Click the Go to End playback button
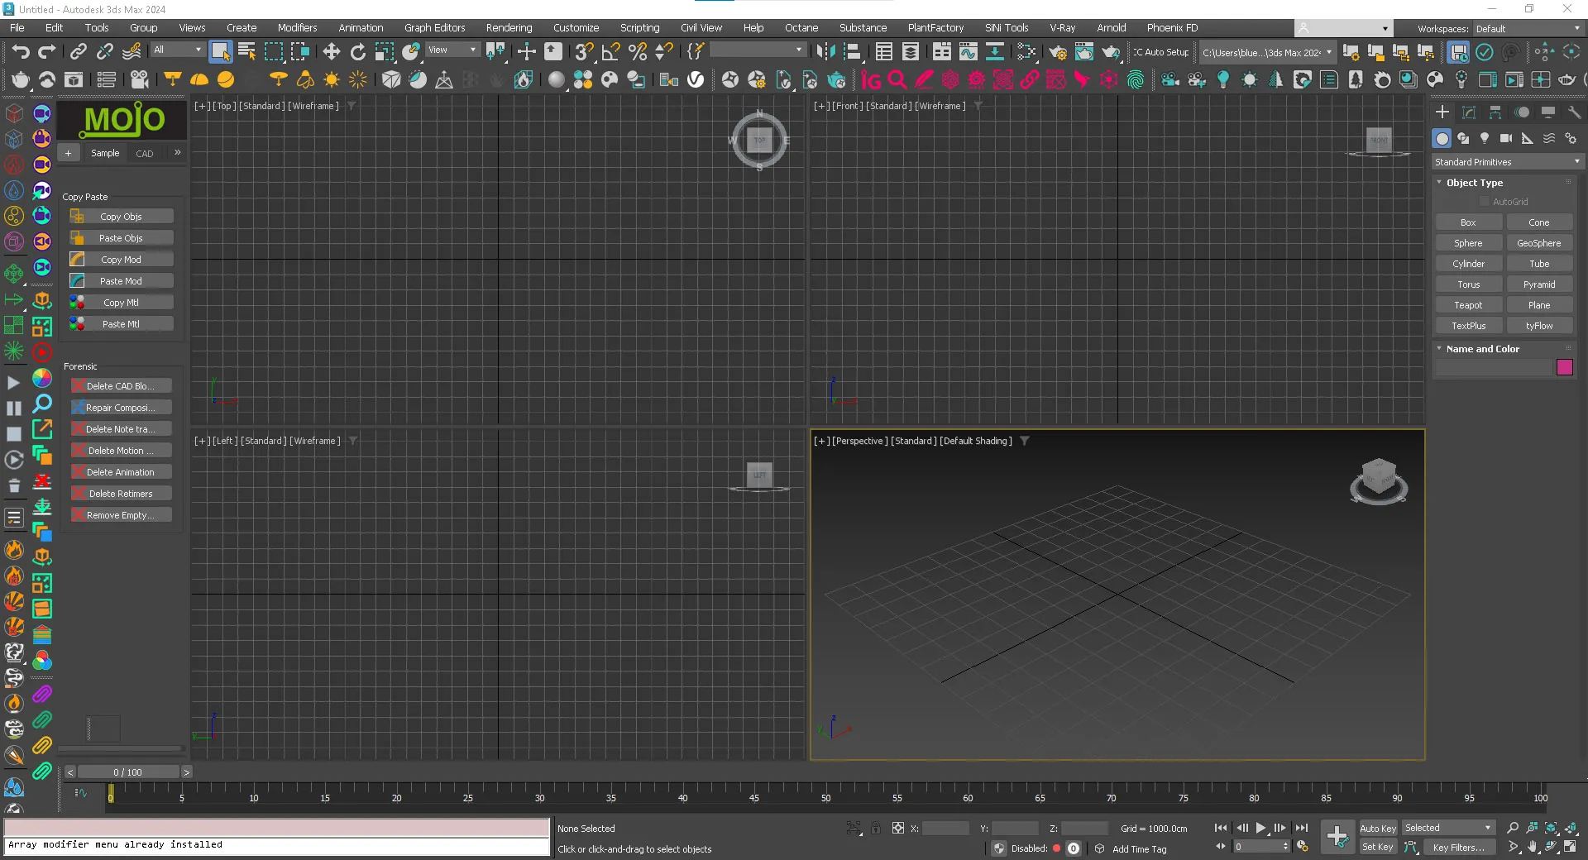The width and height of the screenshot is (1588, 860). click(x=1301, y=828)
